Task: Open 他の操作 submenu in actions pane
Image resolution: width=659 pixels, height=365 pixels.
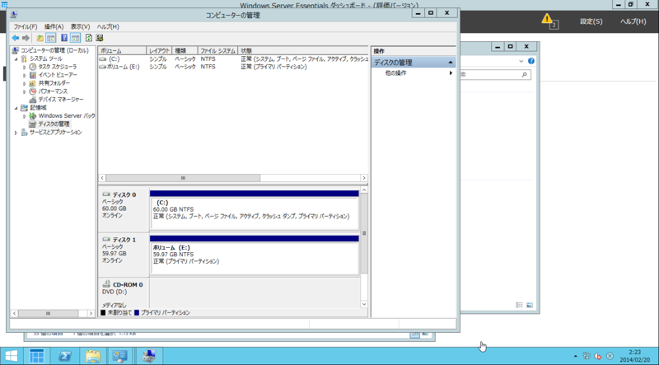Action: coord(414,73)
